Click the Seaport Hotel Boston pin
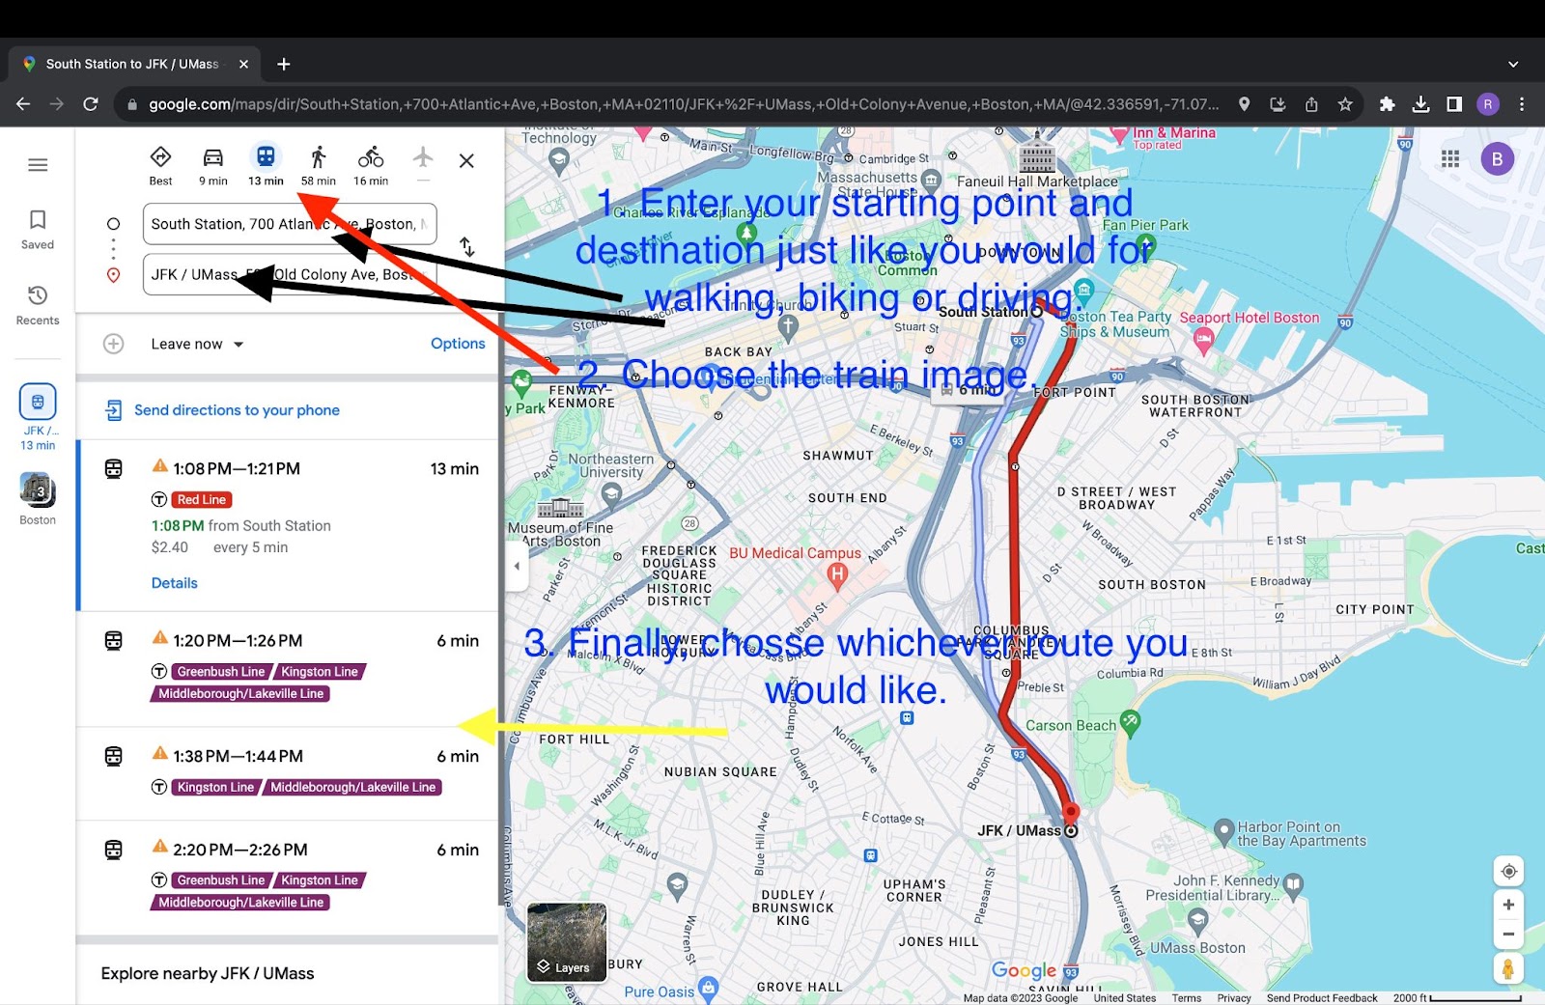 1203,339
